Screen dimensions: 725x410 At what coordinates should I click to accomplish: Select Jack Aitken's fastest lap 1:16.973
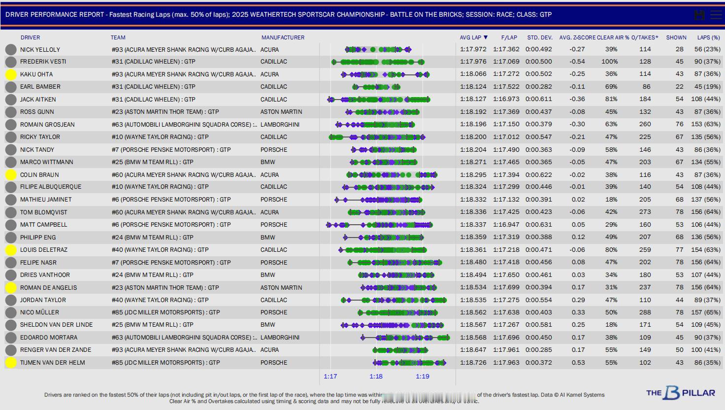tap(506, 99)
